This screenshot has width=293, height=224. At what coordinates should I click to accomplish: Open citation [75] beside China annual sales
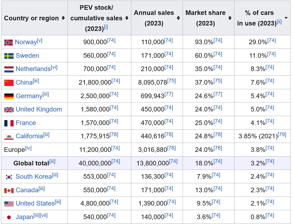click(171, 81)
